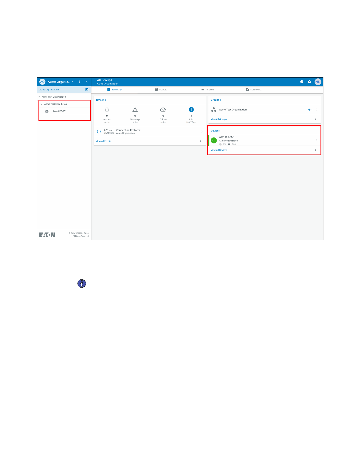Open the help question mark icon
Screen dimensions: 348x451
pos(302,82)
